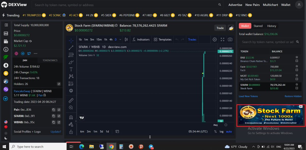Image resolution: width=306 pixels, height=150 pixels.
Task: Select the Ethereum chain in sidebar
Action: pyautogui.click(x=6, y=65)
